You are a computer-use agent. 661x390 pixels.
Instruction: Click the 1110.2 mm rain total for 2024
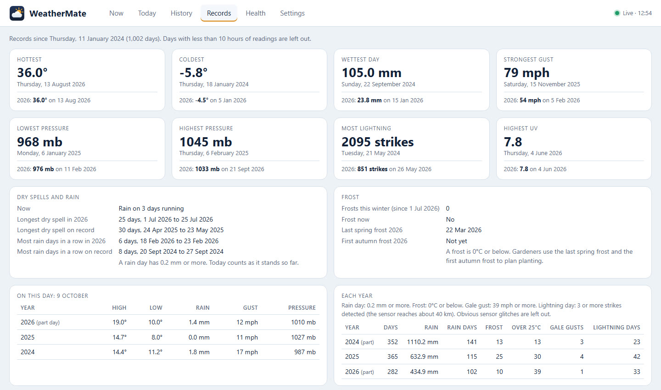coord(422,342)
